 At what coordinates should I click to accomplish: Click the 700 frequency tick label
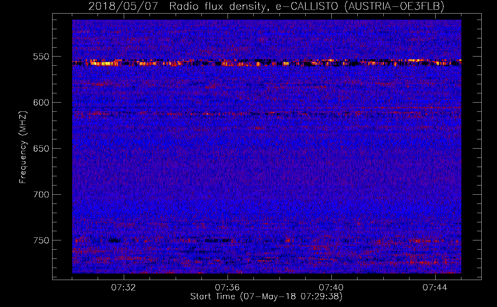[41, 195]
